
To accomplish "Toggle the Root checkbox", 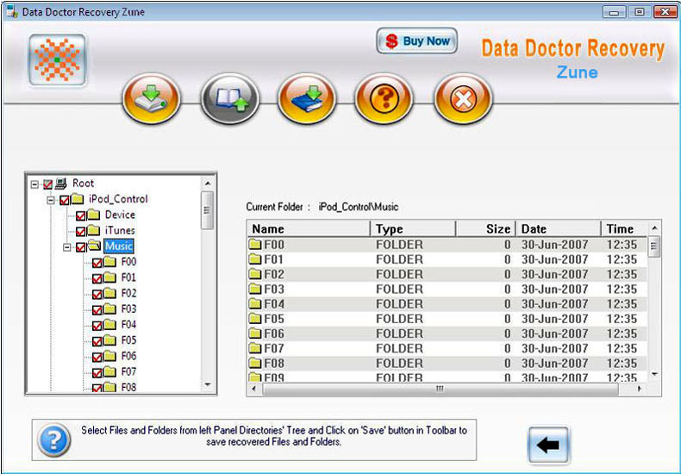I will (x=47, y=184).
